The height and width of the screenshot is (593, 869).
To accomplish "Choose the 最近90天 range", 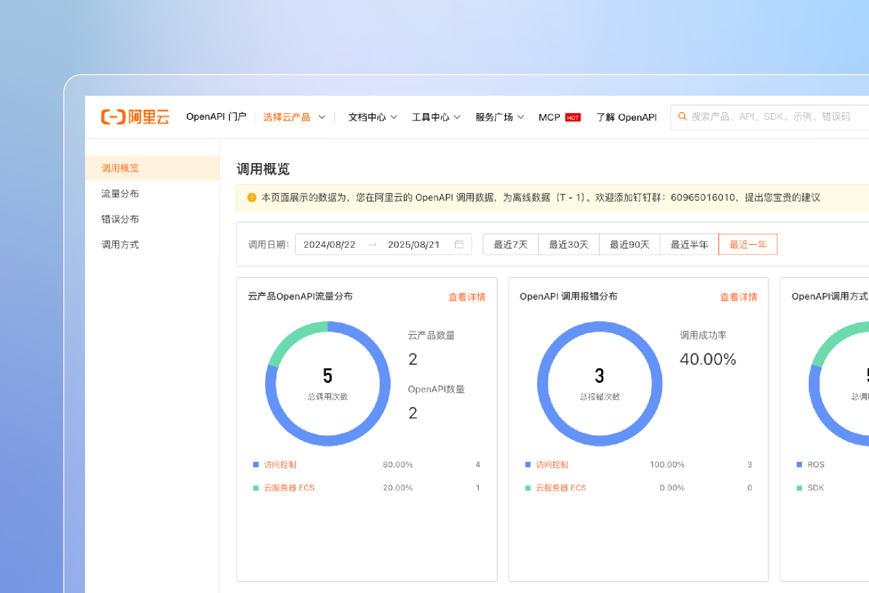I will pos(630,245).
